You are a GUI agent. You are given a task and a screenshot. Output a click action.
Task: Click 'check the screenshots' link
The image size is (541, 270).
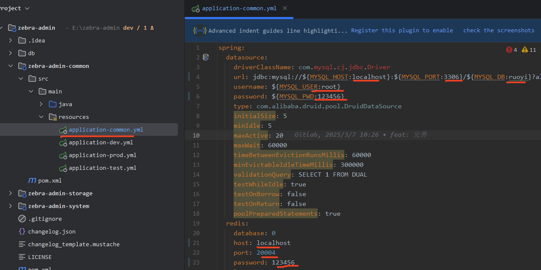click(x=499, y=30)
